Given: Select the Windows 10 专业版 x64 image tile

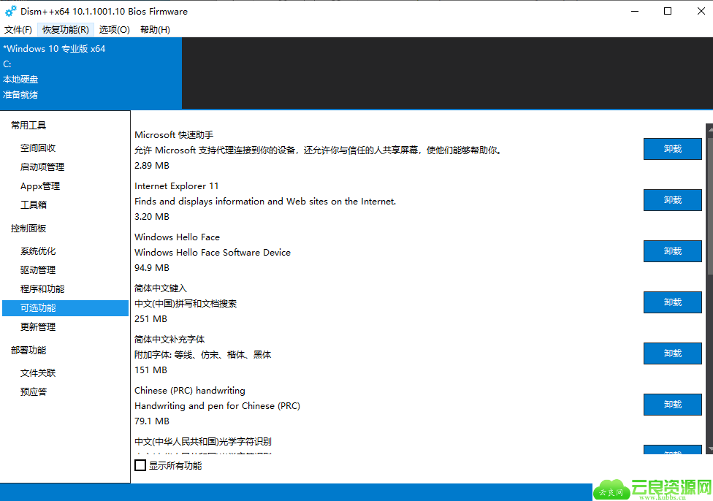Looking at the screenshot, I should click(x=91, y=73).
